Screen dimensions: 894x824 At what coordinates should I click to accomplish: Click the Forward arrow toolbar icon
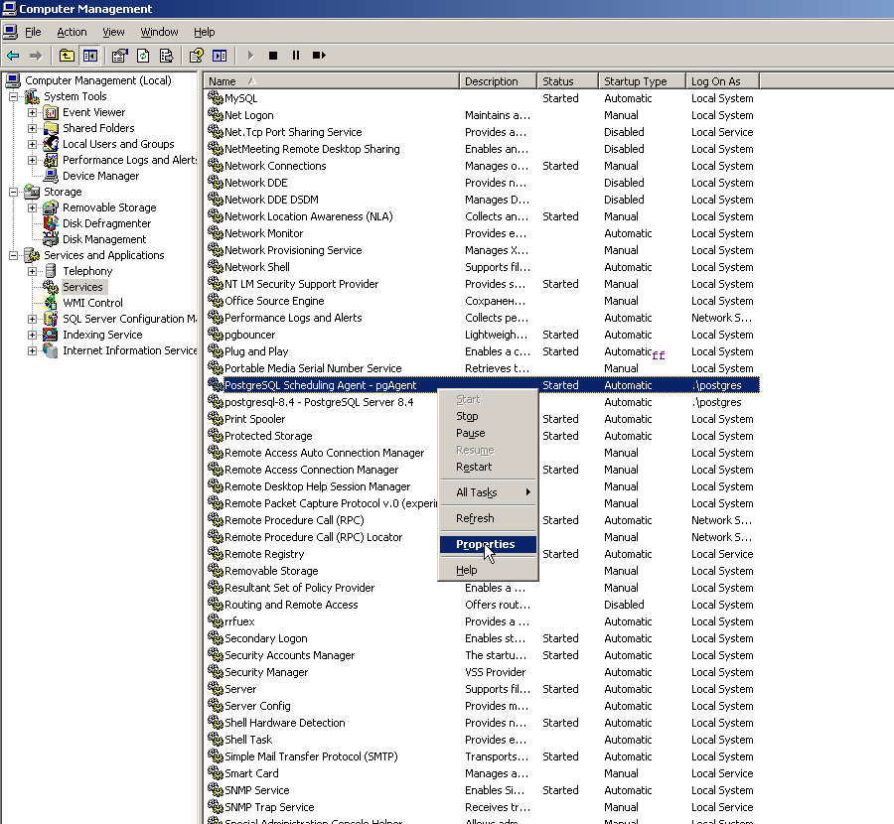point(36,56)
